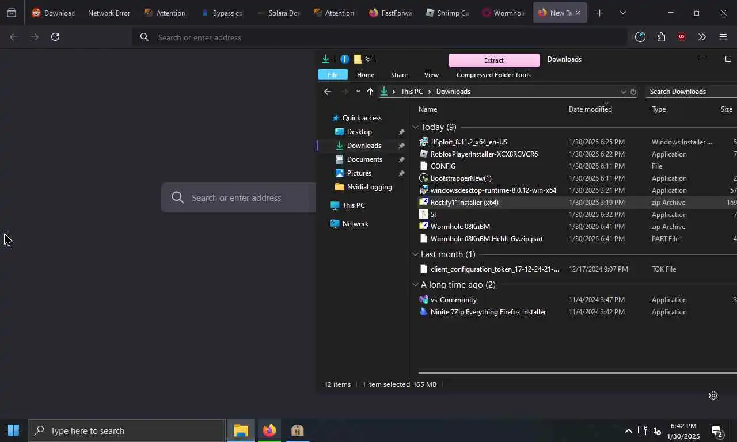Collapse the Today group

click(415, 127)
